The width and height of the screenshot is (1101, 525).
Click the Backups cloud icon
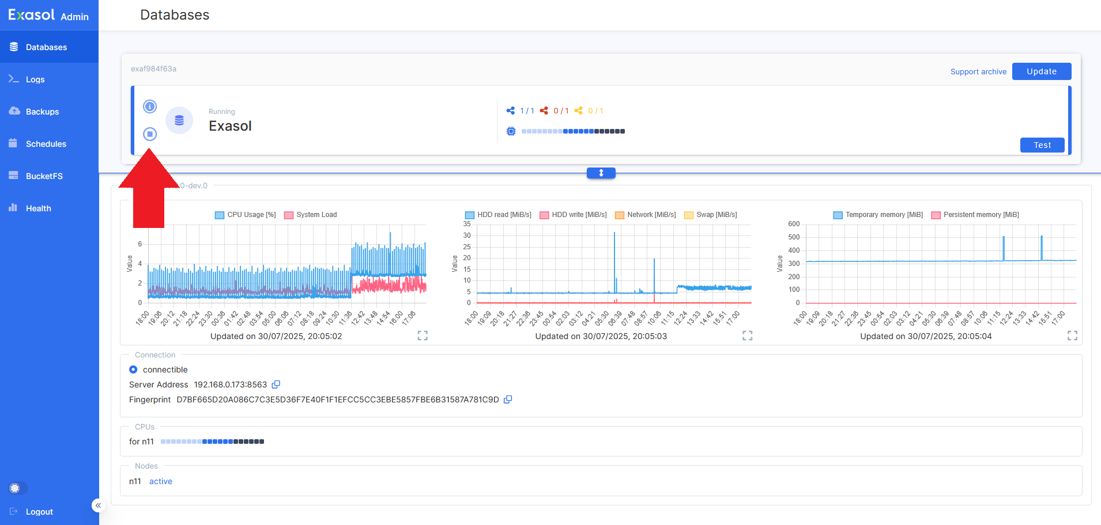pyautogui.click(x=14, y=111)
